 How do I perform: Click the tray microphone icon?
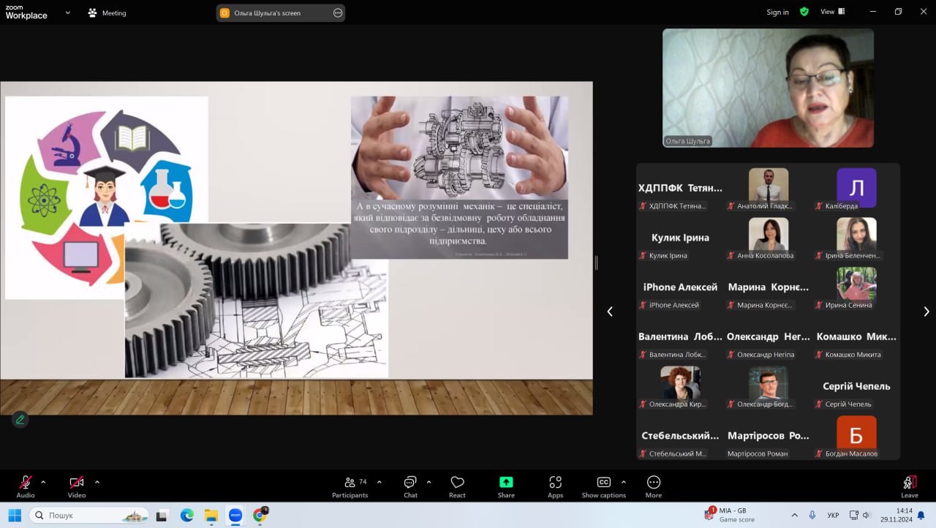812,515
